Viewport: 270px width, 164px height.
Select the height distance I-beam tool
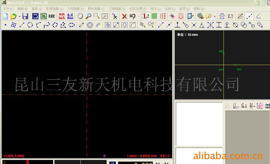tap(219, 25)
